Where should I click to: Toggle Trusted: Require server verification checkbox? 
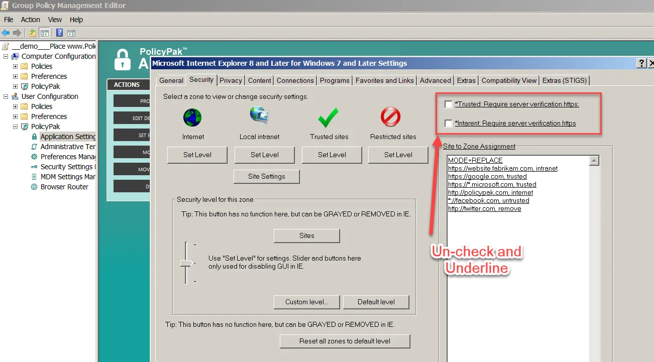(449, 104)
